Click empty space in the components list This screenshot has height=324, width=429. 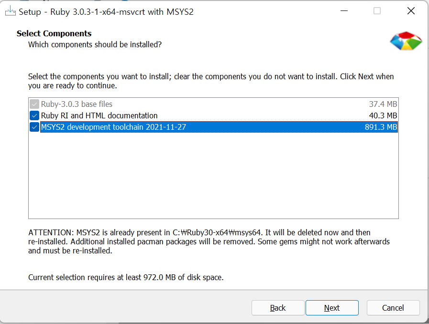tap(213, 175)
